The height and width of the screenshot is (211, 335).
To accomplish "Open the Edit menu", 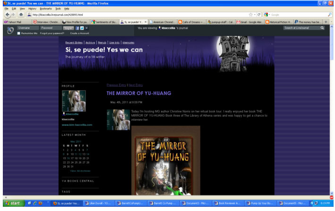I will (14, 8).
